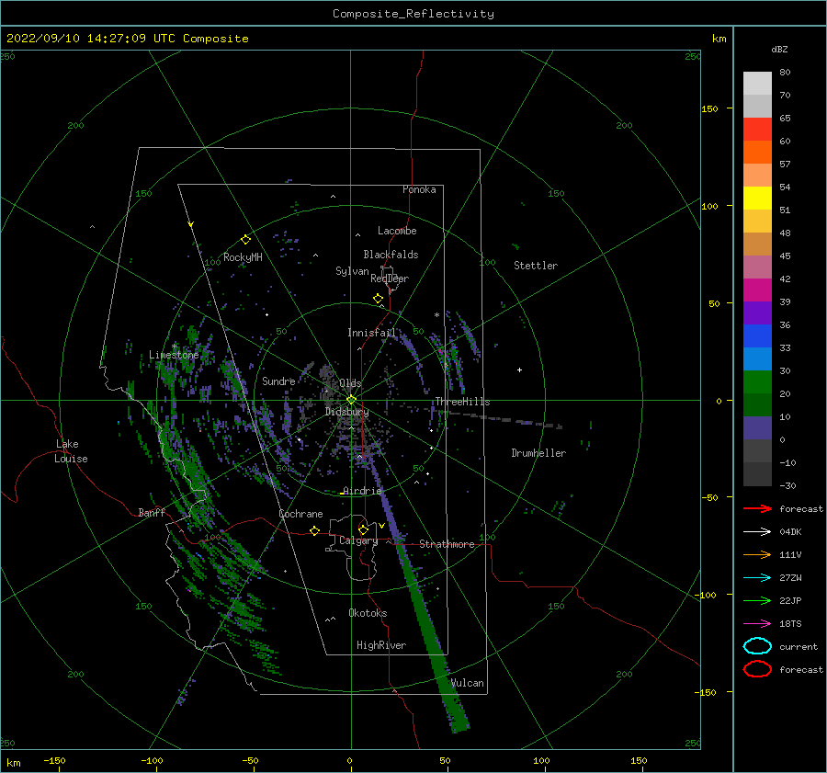Image resolution: width=827 pixels, height=773 pixels.
Task: Click the red forecast arrow legend icon
Action: 757,508
